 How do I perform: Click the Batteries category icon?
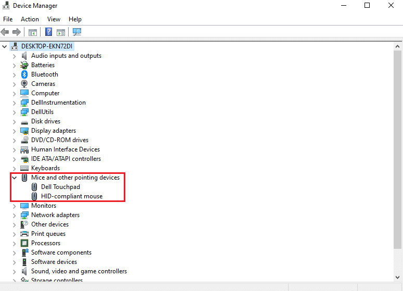point(24,65)
